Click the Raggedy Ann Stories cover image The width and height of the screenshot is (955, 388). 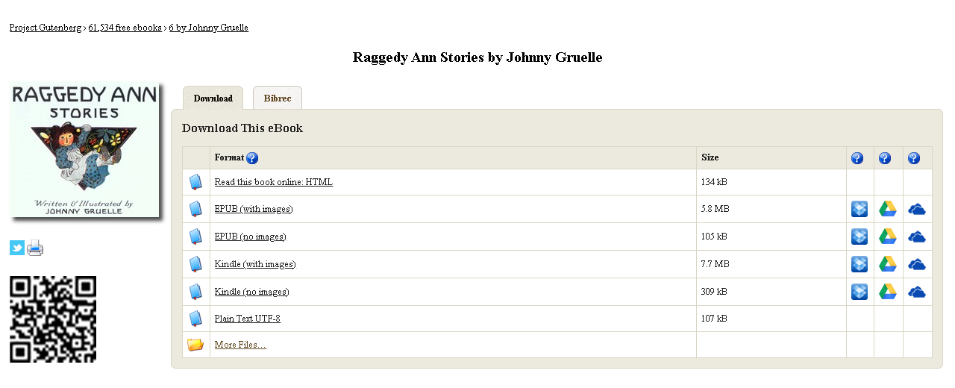84,150
